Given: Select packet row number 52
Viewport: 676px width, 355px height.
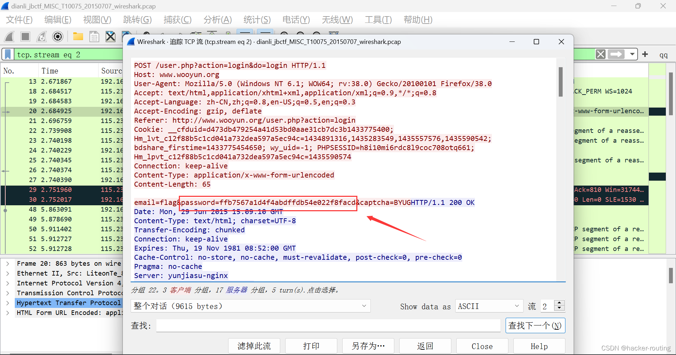Looking at the screenshot, I should 62,248.
